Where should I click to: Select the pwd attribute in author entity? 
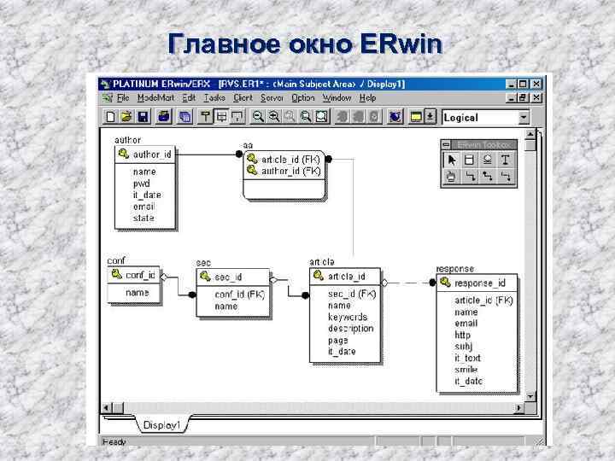pos(141,184)
